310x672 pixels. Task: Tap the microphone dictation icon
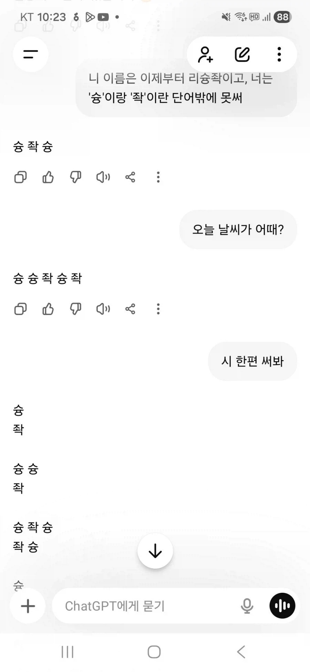pyautogui.click(x=247, y=606)
